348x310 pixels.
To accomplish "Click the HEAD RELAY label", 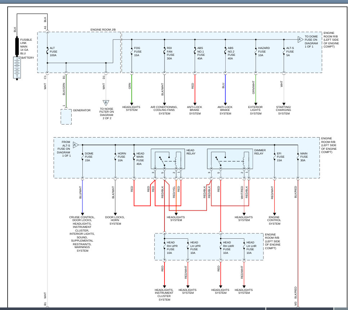I will tap(191, 152).
